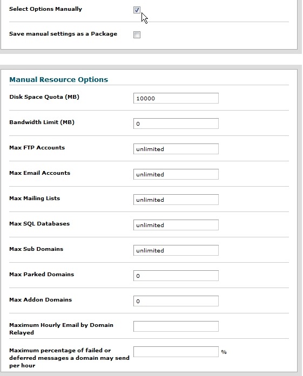303x376 pixels.
Task: Click the percent sign beside the last field
Action: tap(224, 352)
